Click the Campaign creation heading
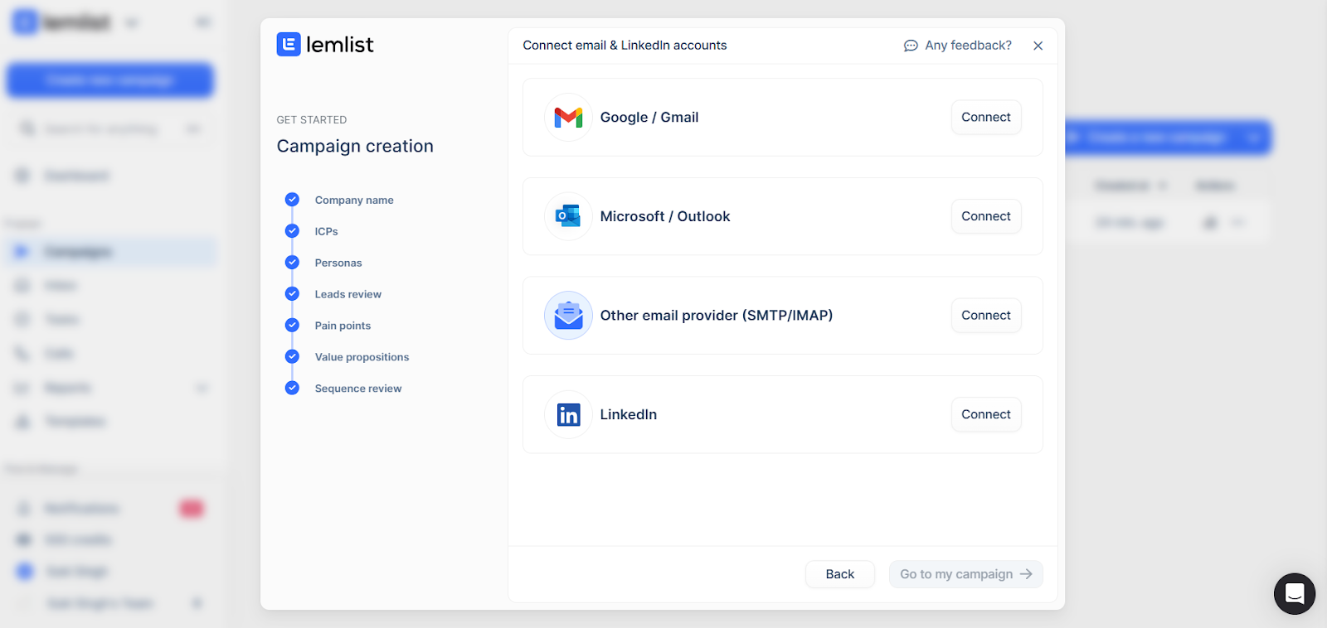Viewport: 1327px width, 628px height. coord(355,147)
